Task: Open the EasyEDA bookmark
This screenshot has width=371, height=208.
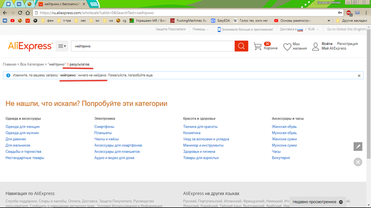Action: pos(220,21)
